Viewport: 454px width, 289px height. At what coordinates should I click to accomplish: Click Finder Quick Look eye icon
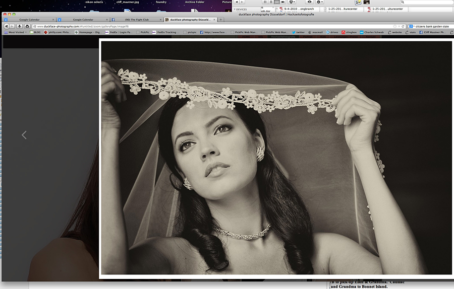tap(309, 2)
